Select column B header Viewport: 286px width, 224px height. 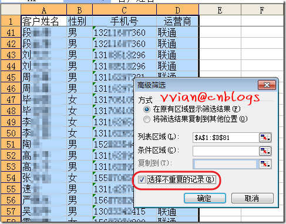pyautogui.click(x=79, y=10)
